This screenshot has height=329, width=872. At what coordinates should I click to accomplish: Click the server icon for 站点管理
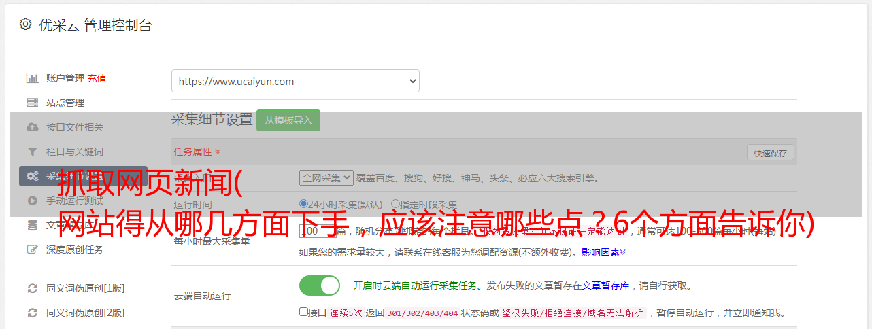(x=32, y=103)
